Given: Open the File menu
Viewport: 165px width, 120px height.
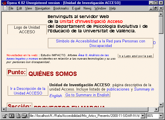Looking at the screenshot, I should coord(11,8).
